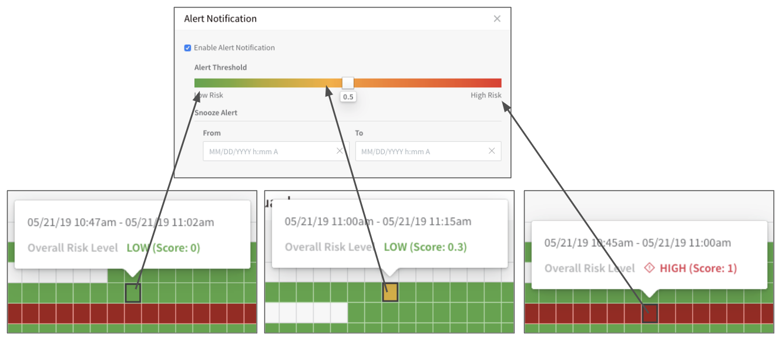Click the 11:00am - 11:15am time range text

coord(378,222)
